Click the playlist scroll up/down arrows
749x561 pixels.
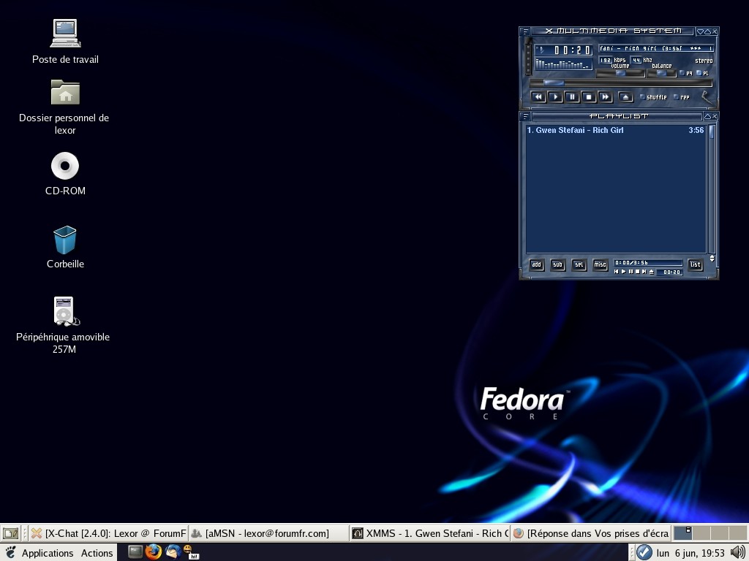[712, 258]
